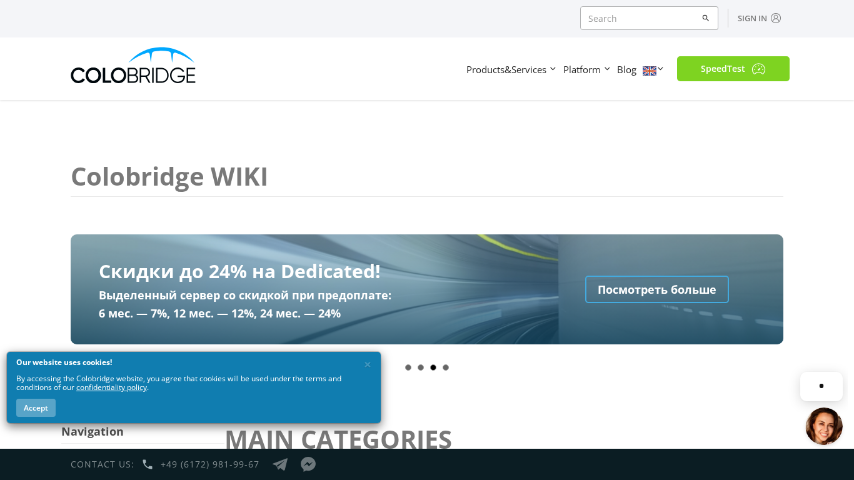Expand the Platform menu
Image resolution: width=854 pixels, height=480 pixels.
[586, 69]
